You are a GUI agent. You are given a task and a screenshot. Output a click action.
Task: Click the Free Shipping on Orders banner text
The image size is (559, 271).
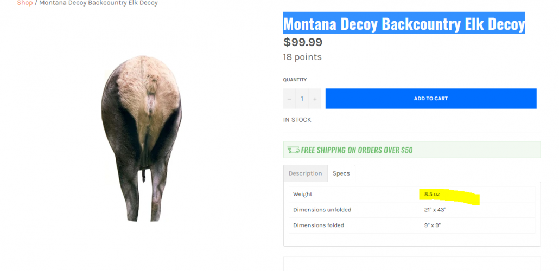(357, 150)
